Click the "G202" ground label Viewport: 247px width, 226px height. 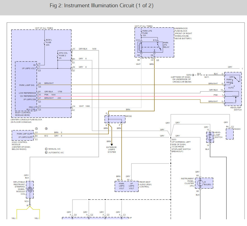189,75
